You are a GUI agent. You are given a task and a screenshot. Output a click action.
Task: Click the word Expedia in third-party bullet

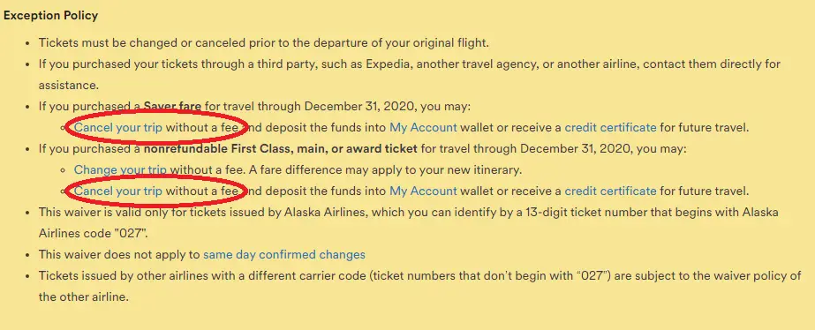386,64
